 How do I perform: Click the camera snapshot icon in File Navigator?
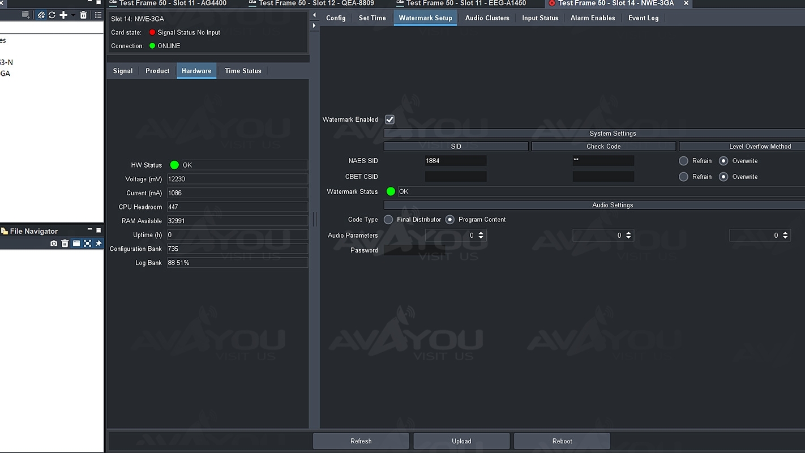[54, 243]
